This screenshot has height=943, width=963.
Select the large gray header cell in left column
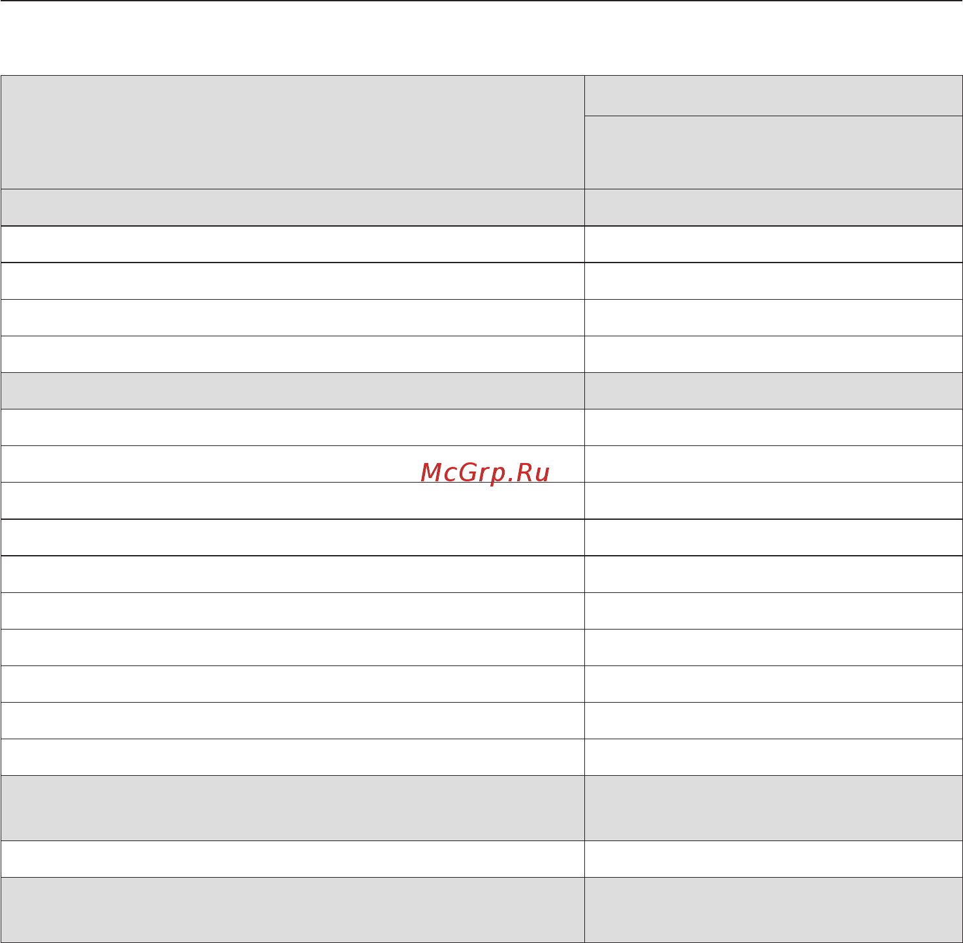click(292, 133)
